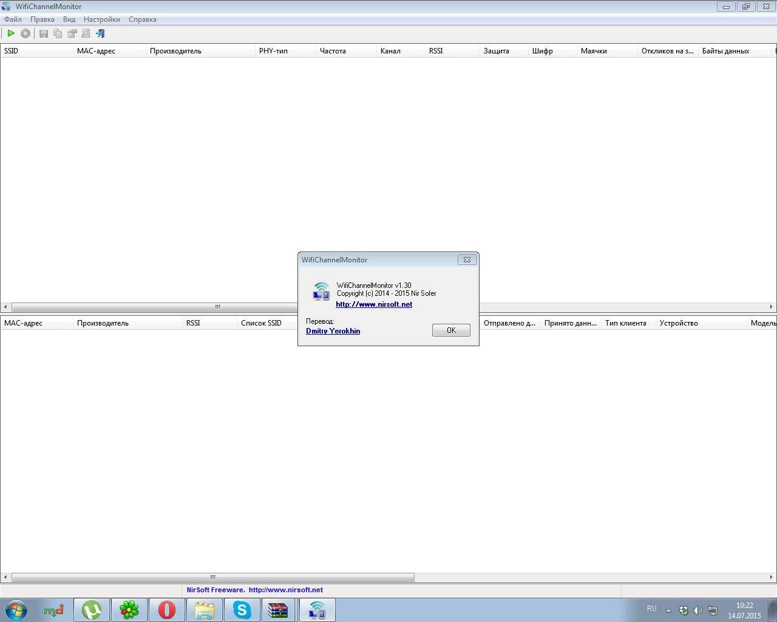777x622 pixels.
Task: Open the mjd taskbar application
Action: point(54,610)
